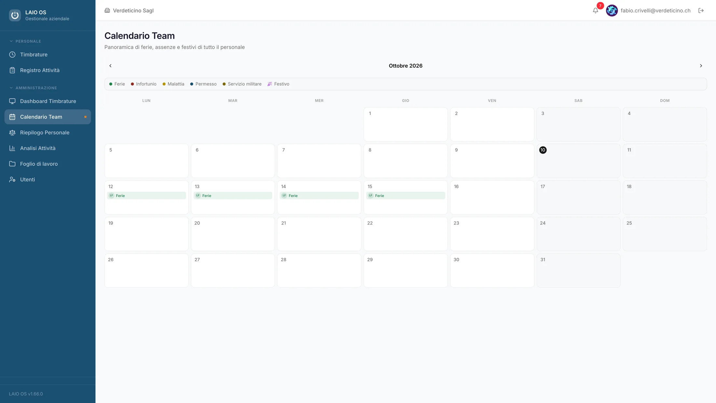Click LF avatar on October 15 Ferie
Screen dimensions: 716x403
371,196
